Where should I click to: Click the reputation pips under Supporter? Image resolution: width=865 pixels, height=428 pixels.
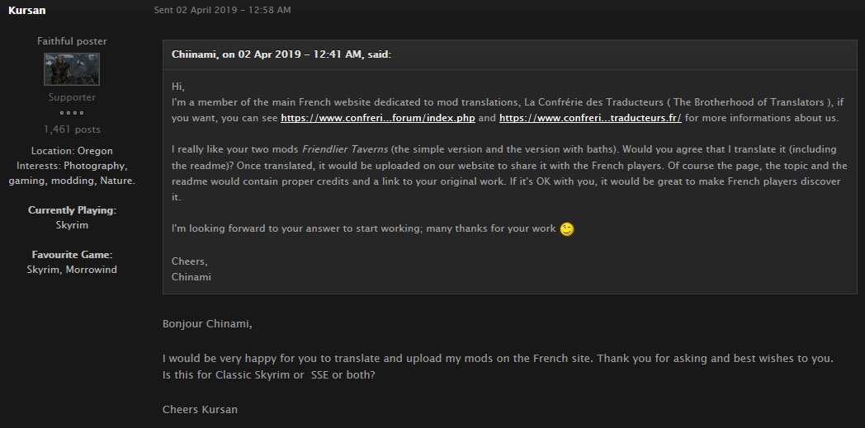[72, 113]
